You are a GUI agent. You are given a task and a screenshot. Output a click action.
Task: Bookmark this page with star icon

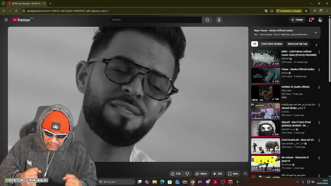[x=306, y=11]
